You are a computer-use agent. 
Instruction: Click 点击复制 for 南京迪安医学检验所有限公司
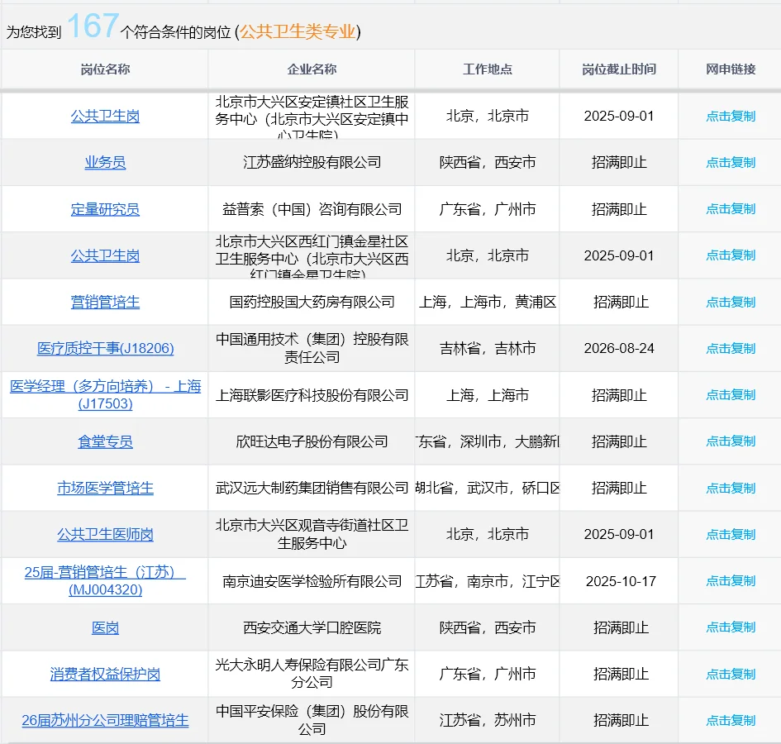tap(731, 580)
